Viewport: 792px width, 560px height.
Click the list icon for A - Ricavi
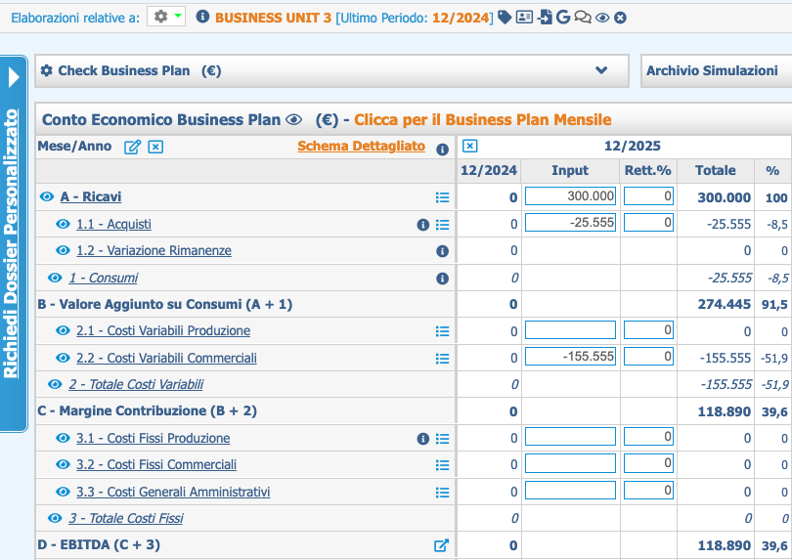click(x=442, y=197)
